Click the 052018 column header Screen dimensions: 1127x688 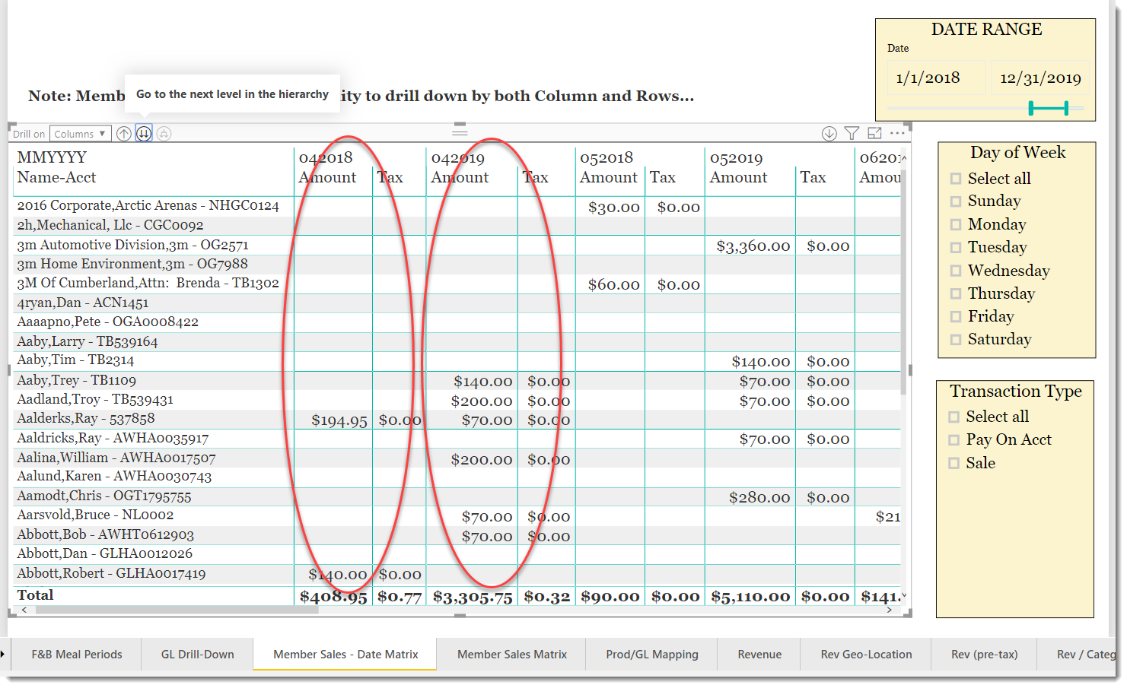(x=606, y=158)
